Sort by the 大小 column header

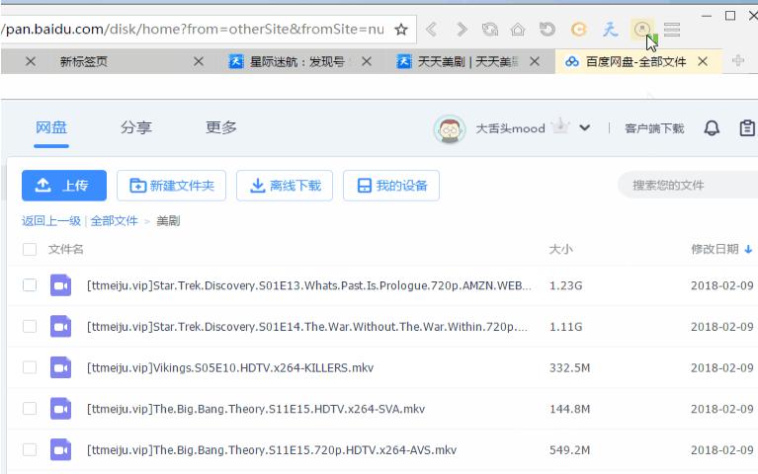click(x=560, y=249)
